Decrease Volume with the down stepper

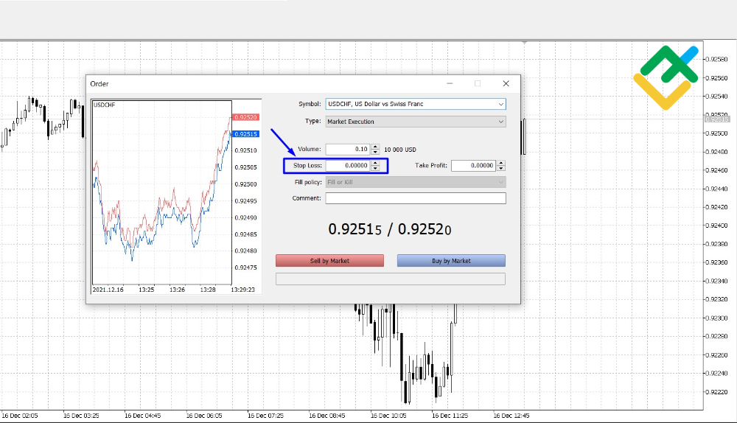(375, 153)
